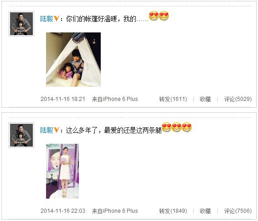The image size is (258, 221).
Task: Click the verified V badge in second post
Action: click(x=56, y=130)
